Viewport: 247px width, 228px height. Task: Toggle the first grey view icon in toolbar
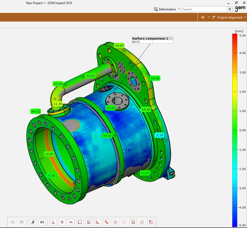(13, 222)
